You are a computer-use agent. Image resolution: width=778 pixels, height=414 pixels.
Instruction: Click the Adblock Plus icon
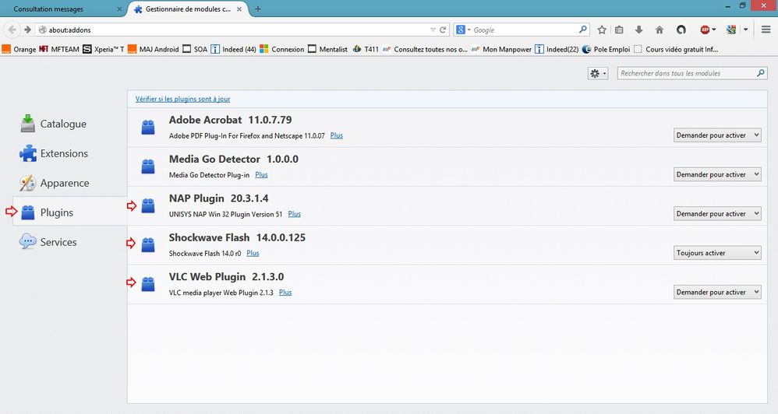[x=706, y=30]
